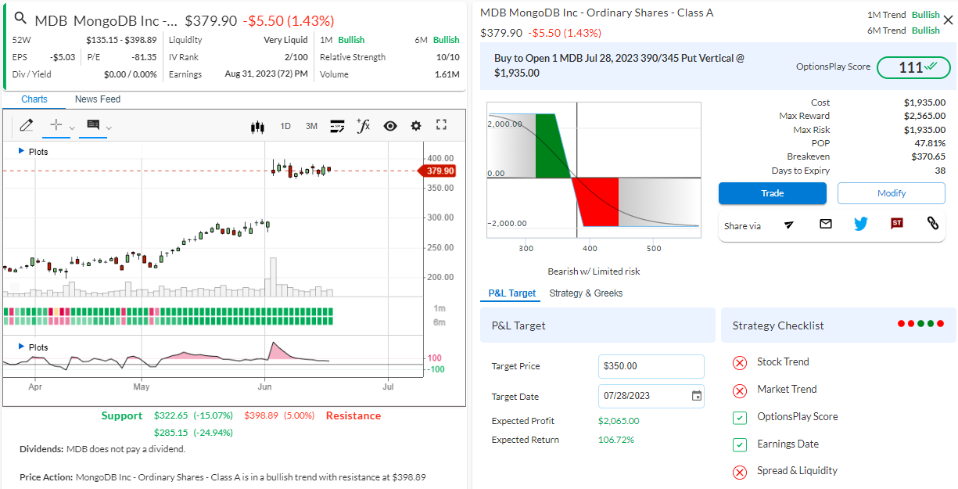
Task: Click the Spread & Liquidity X icon
Action: click(739, 472)
